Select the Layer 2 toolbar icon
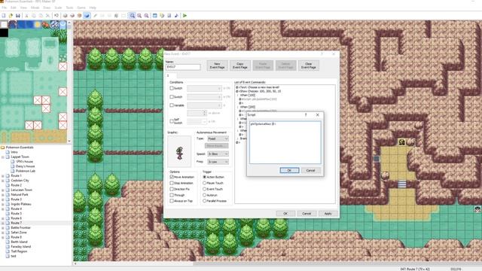 point(72,15)
